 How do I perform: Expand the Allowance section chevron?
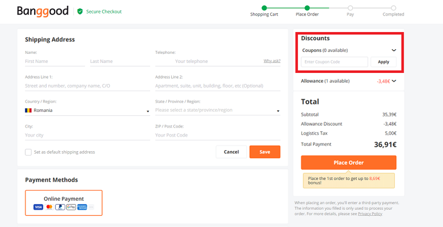(x=394, y=81)
